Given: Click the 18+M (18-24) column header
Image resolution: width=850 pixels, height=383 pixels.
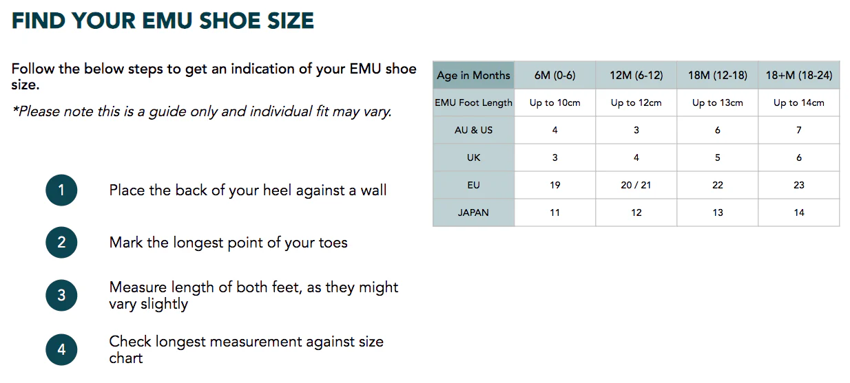Looking at the screenshot, I should (x=798, y=75).
